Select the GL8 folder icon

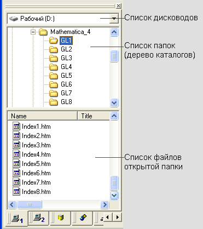[54, 102]
